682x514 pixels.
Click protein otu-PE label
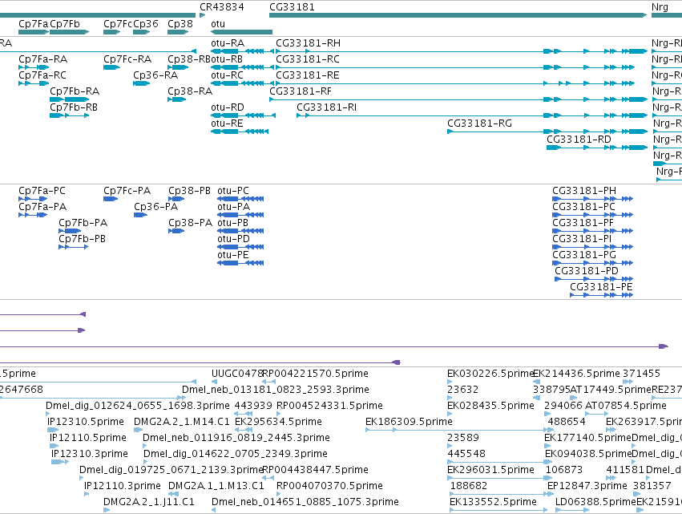tap(233, 256)
